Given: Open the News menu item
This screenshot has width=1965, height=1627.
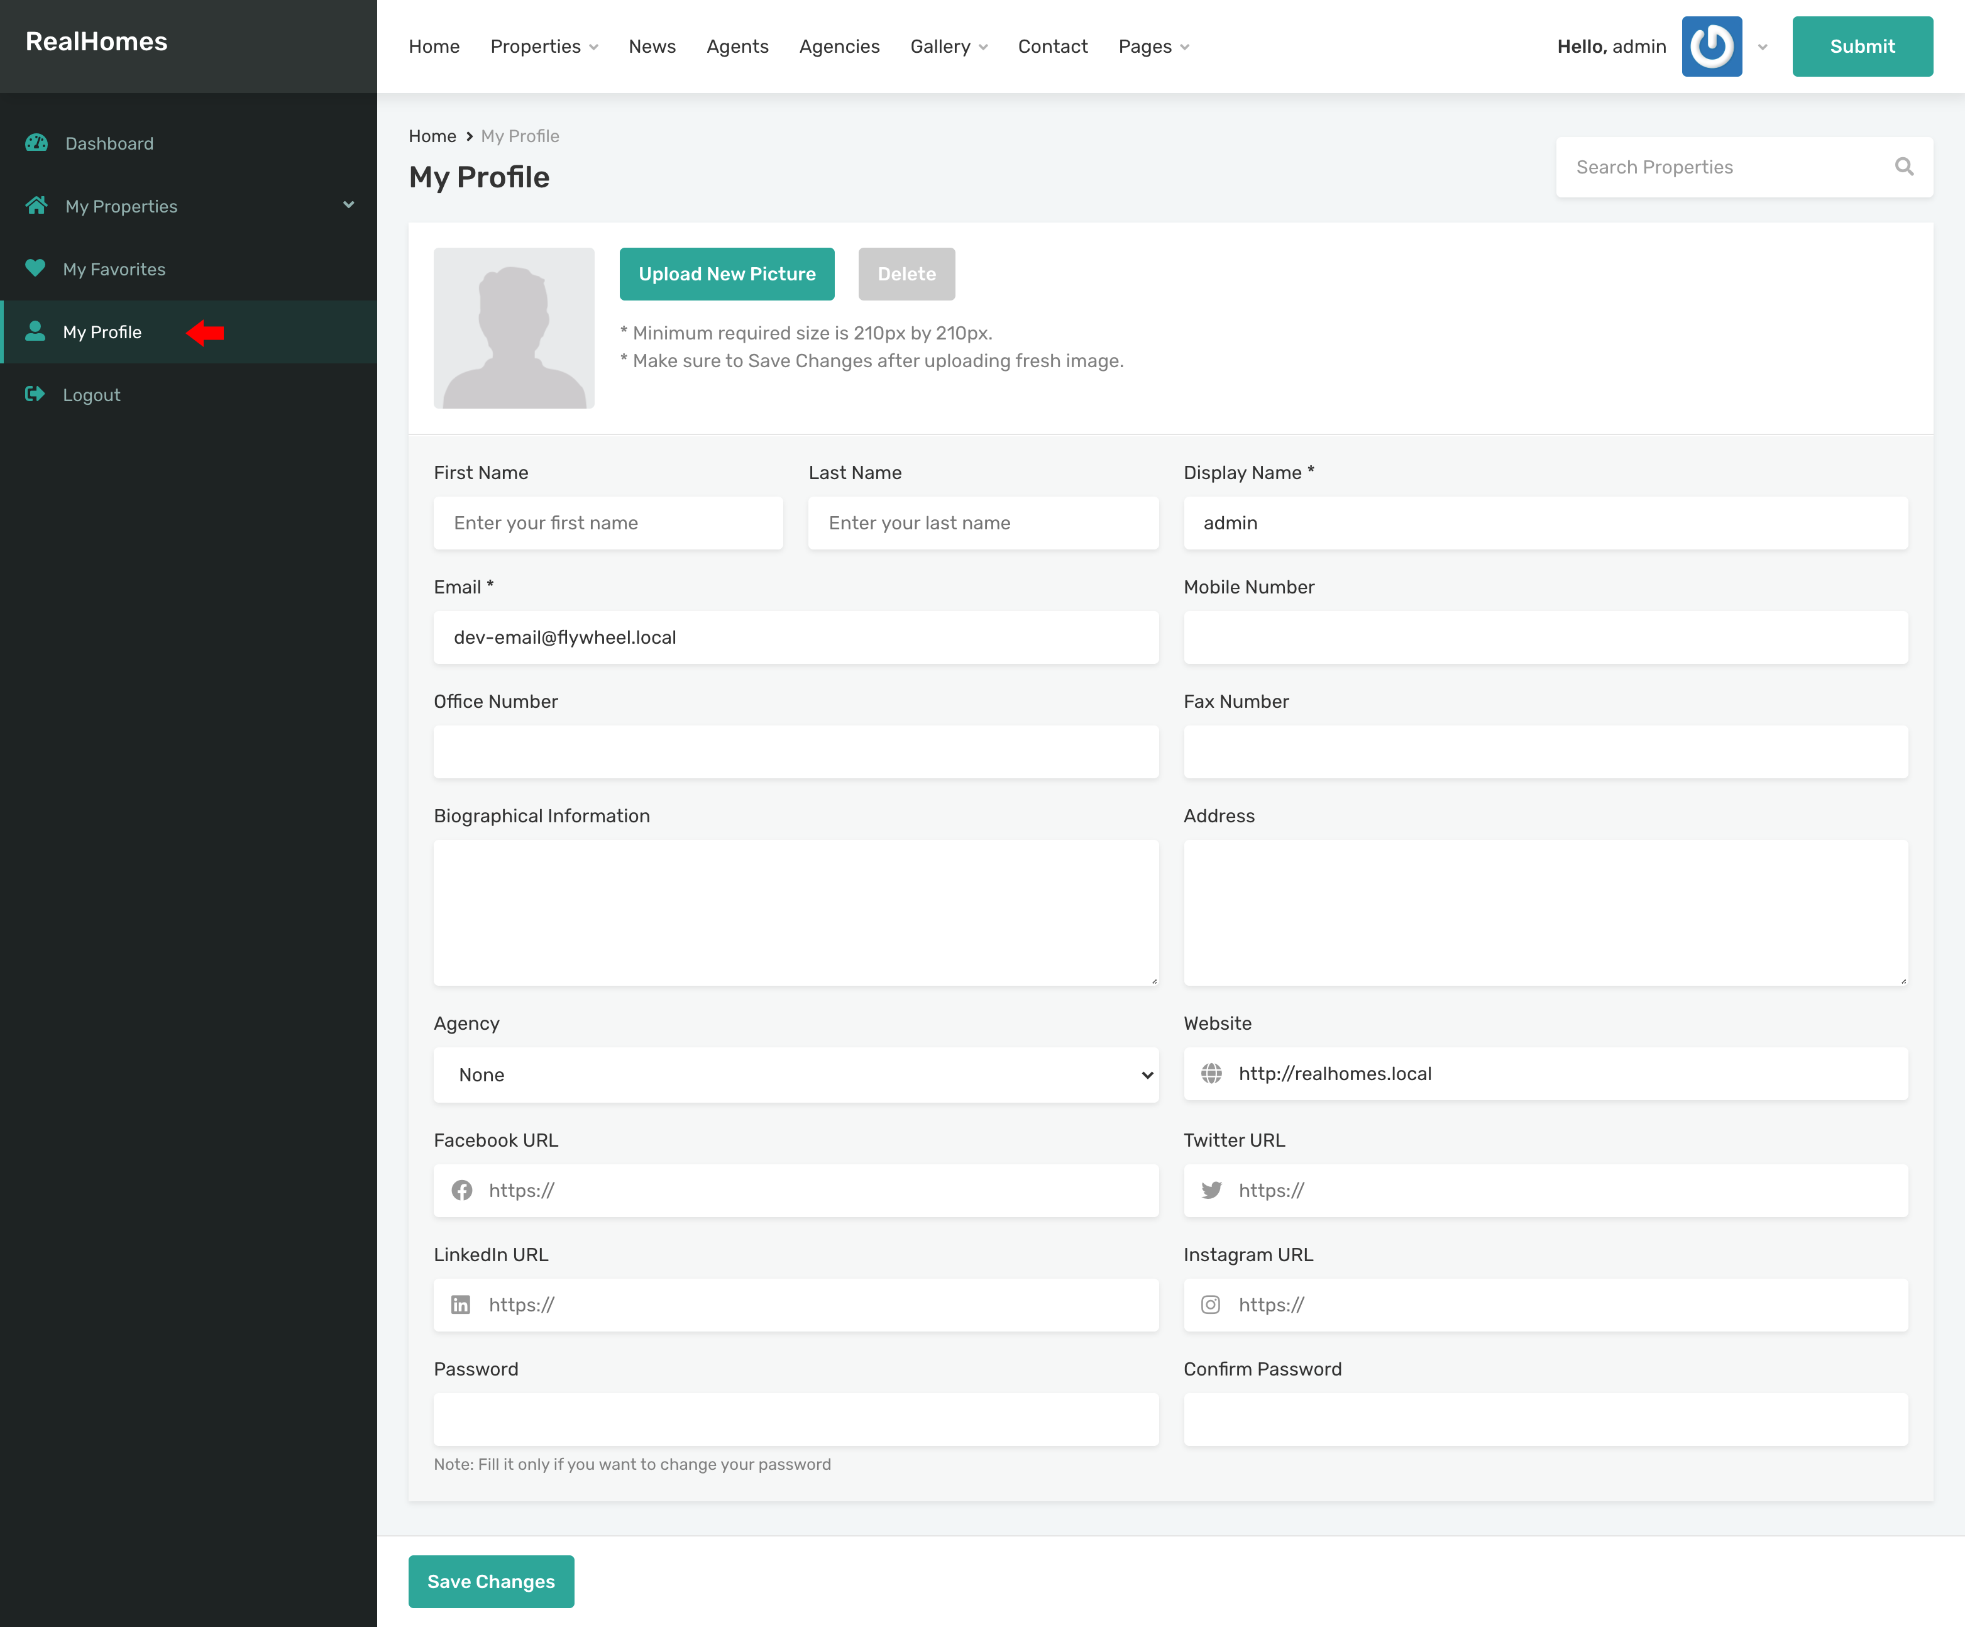Looking at the screenshot, I should click(x=652, y=47).
